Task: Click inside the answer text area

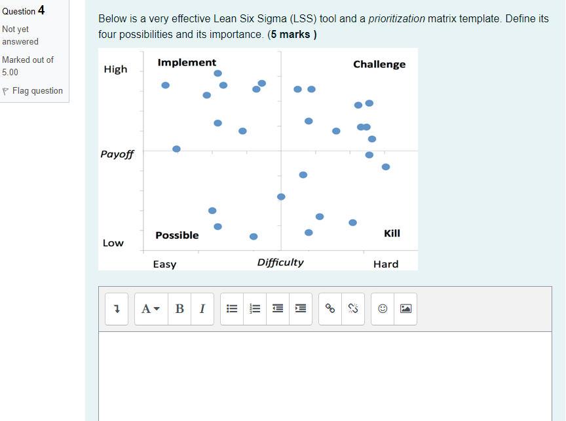Action: coord(324,376)
